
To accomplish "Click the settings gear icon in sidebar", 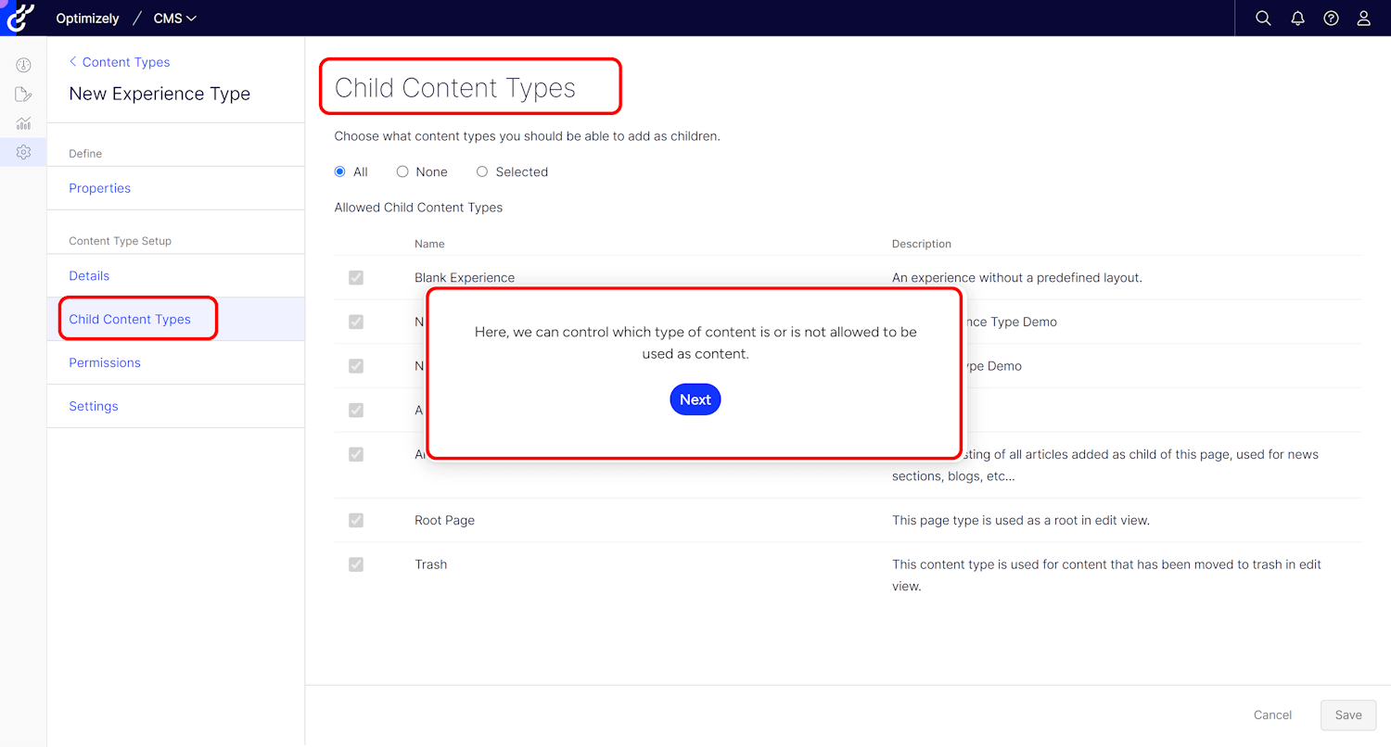I will click(x=23, y=152).
